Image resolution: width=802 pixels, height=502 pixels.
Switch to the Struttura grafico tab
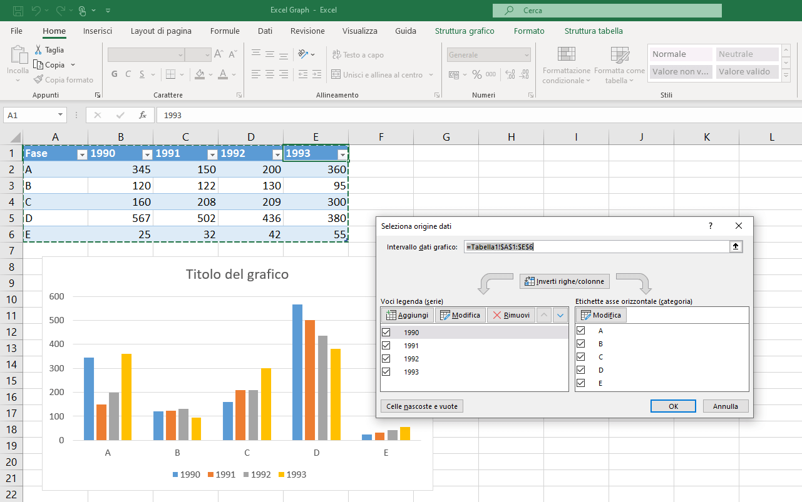click(465, 31)
